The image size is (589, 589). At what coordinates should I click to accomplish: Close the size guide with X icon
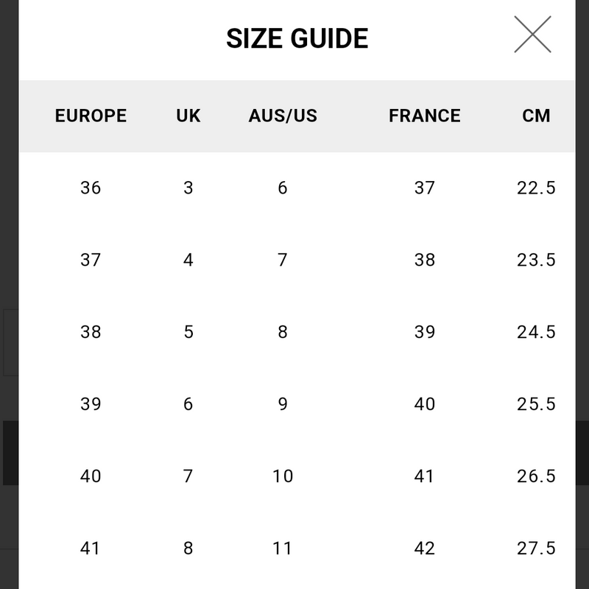[x=532, y=35]
